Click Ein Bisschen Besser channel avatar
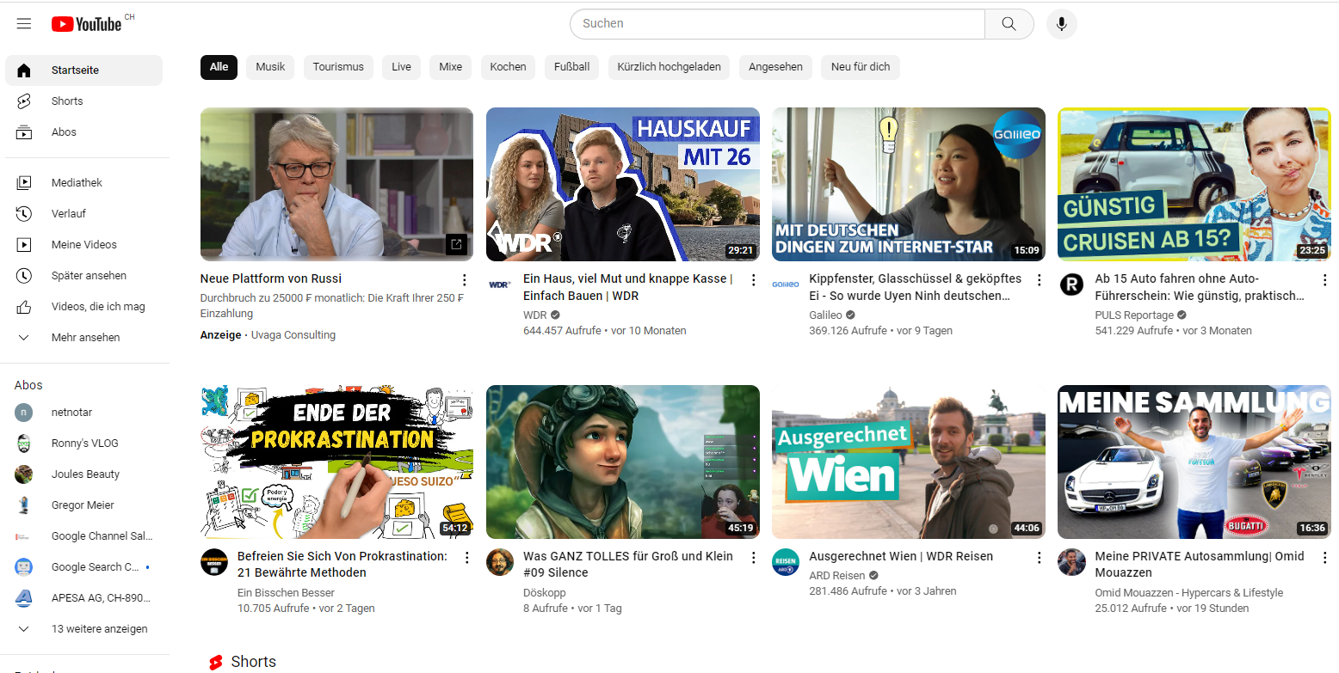This screenshot has height=673, width=1339. pos(214,562)
